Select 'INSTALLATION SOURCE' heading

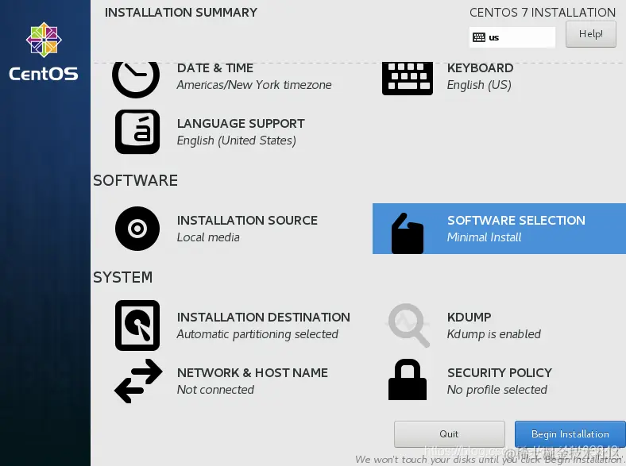click(x=247, y=221)
